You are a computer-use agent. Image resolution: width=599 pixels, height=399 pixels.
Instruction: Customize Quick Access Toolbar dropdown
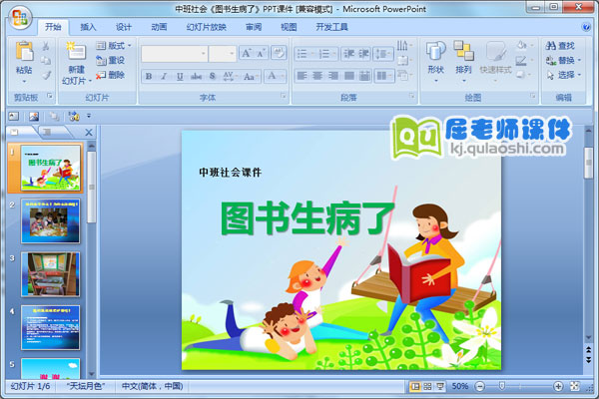(89, 116)
